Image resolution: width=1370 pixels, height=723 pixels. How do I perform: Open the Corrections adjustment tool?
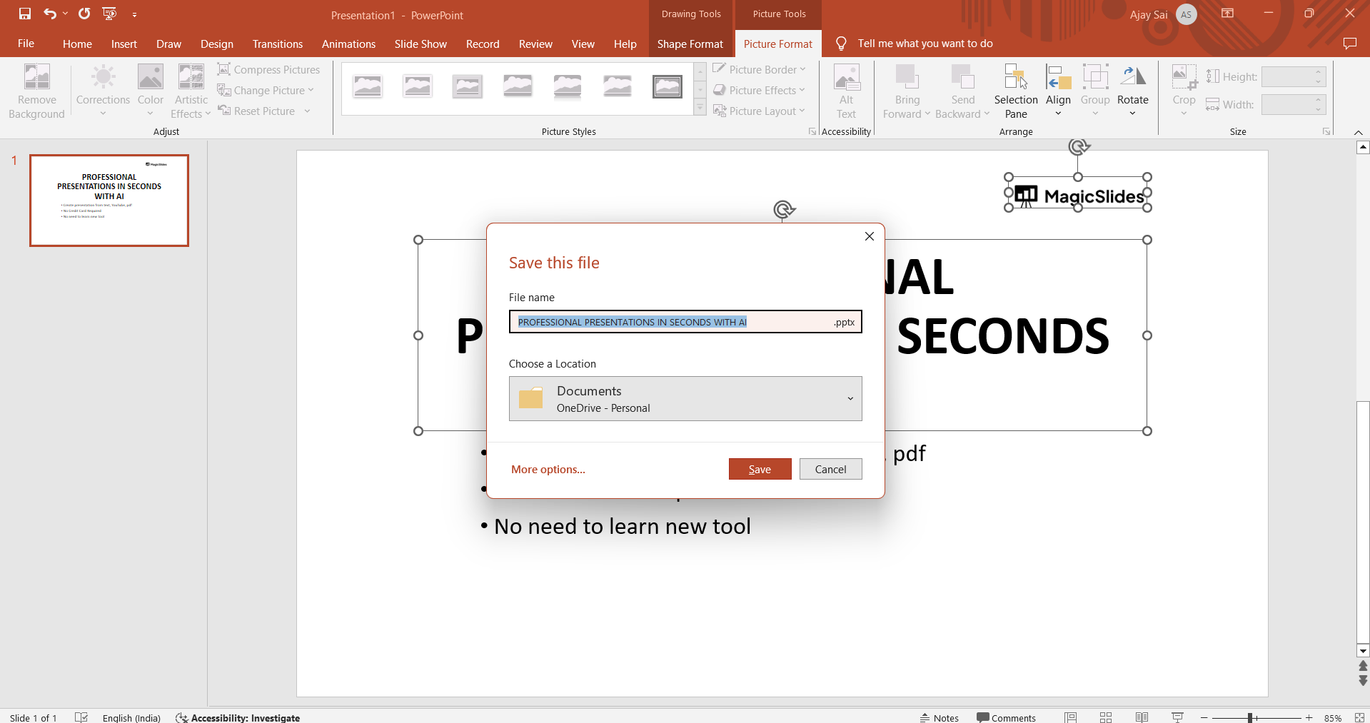[x=103, y=91]
